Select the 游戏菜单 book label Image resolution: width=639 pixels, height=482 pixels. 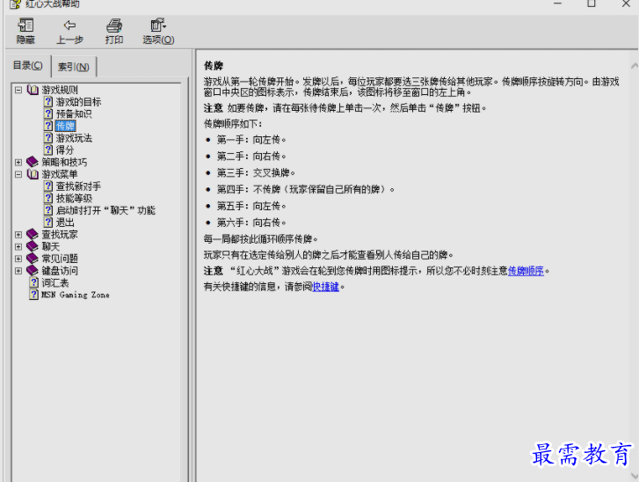[x=60, y=174]
